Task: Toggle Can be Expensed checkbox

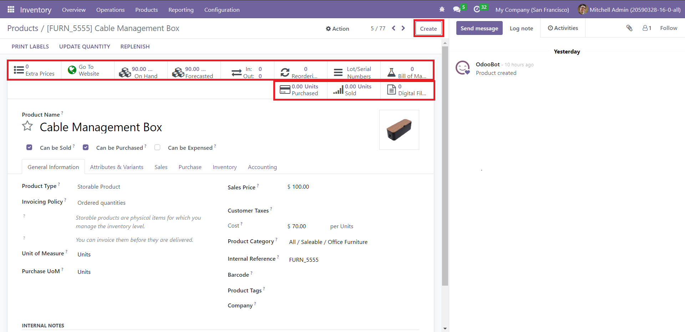Action: [157, 147]
